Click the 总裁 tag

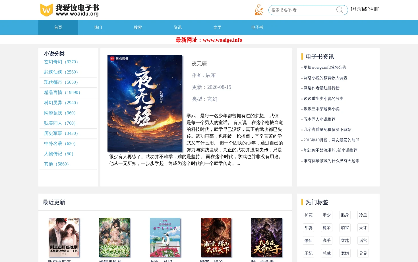pos(327,253)
